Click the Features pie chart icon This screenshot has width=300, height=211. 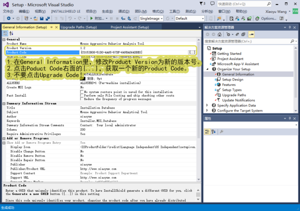tap(219, 84)
